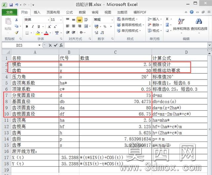The height and width of the screenshot is (175, 212).
Task: Select top vertical alignment icon
Action: (68, 20)
